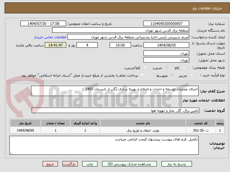Click the گروه خدمت field
This screenshot has width=230, height=172.
pyautogui.click(x=115, y=110)
